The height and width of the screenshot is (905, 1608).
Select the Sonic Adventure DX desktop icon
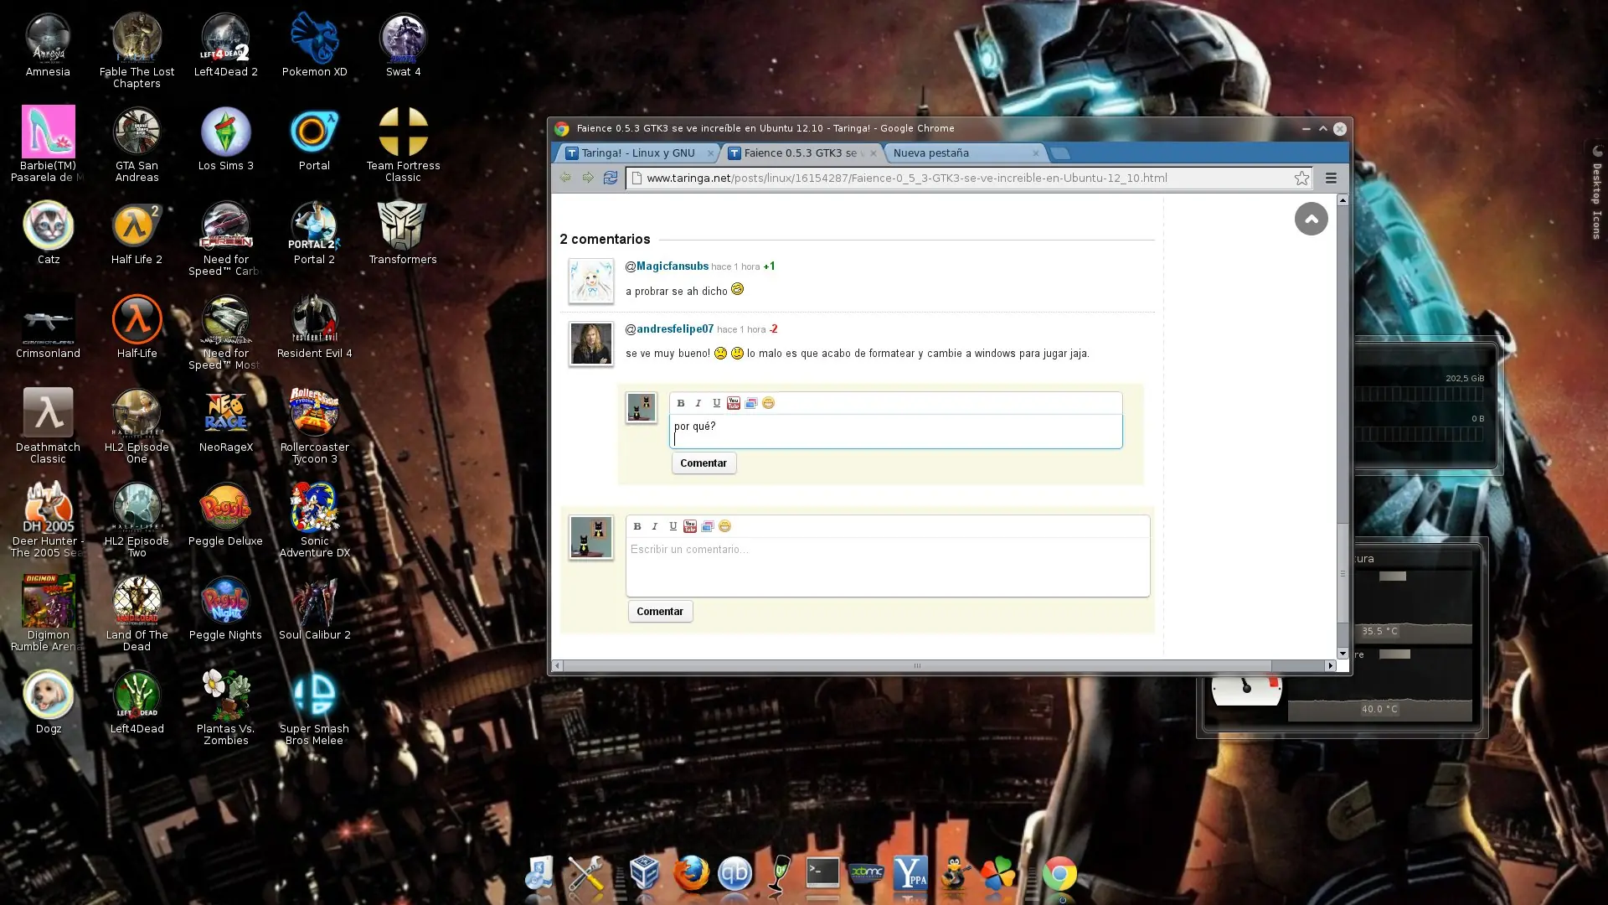tap(314, 520)
